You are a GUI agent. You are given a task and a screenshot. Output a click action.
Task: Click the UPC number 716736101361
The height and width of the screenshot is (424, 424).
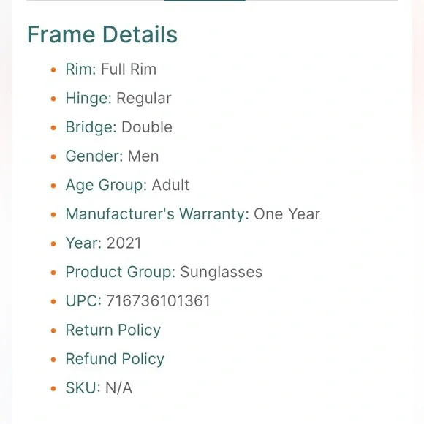coord(158,300)
